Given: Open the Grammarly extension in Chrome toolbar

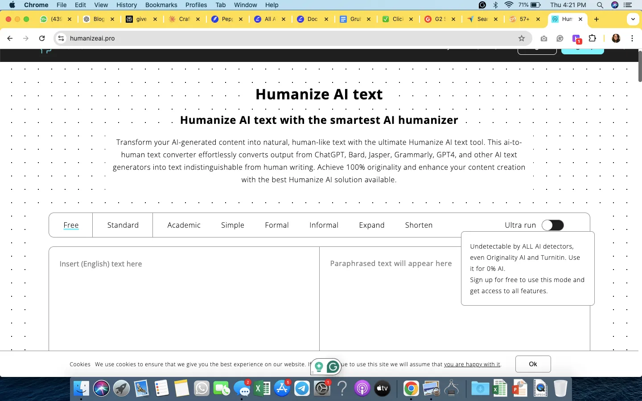Looking at the screenshot, I should (x=560, y=38).
